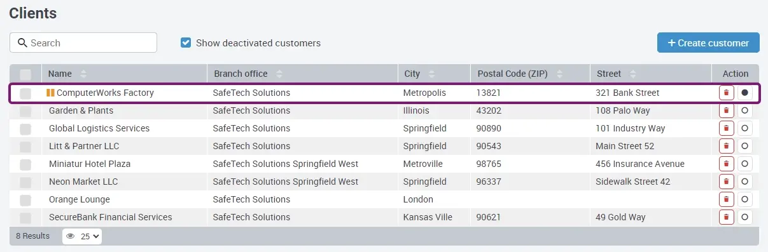Click the city cell reading Kansas Ville
Viewport: 768px width, 252px height.
tap(428, 217)
